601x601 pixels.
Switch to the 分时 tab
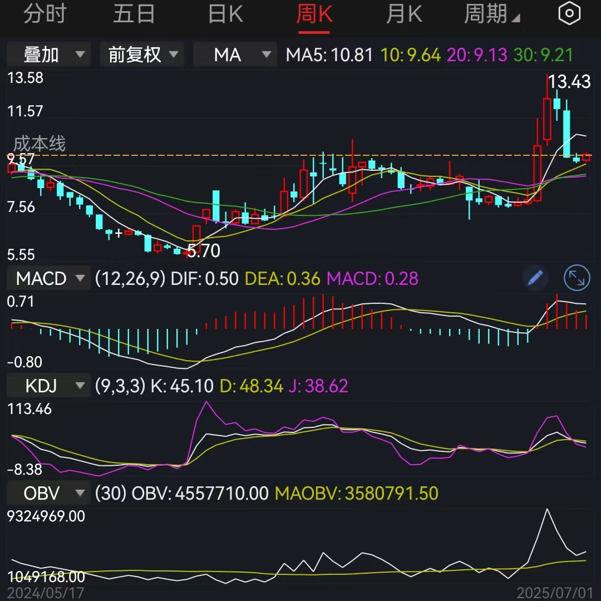coord(43,13)
